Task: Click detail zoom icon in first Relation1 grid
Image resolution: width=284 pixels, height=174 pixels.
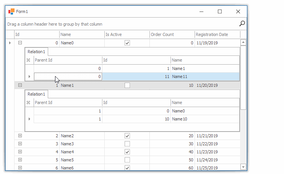Action: pyautogui.click(x=28, y=60)
